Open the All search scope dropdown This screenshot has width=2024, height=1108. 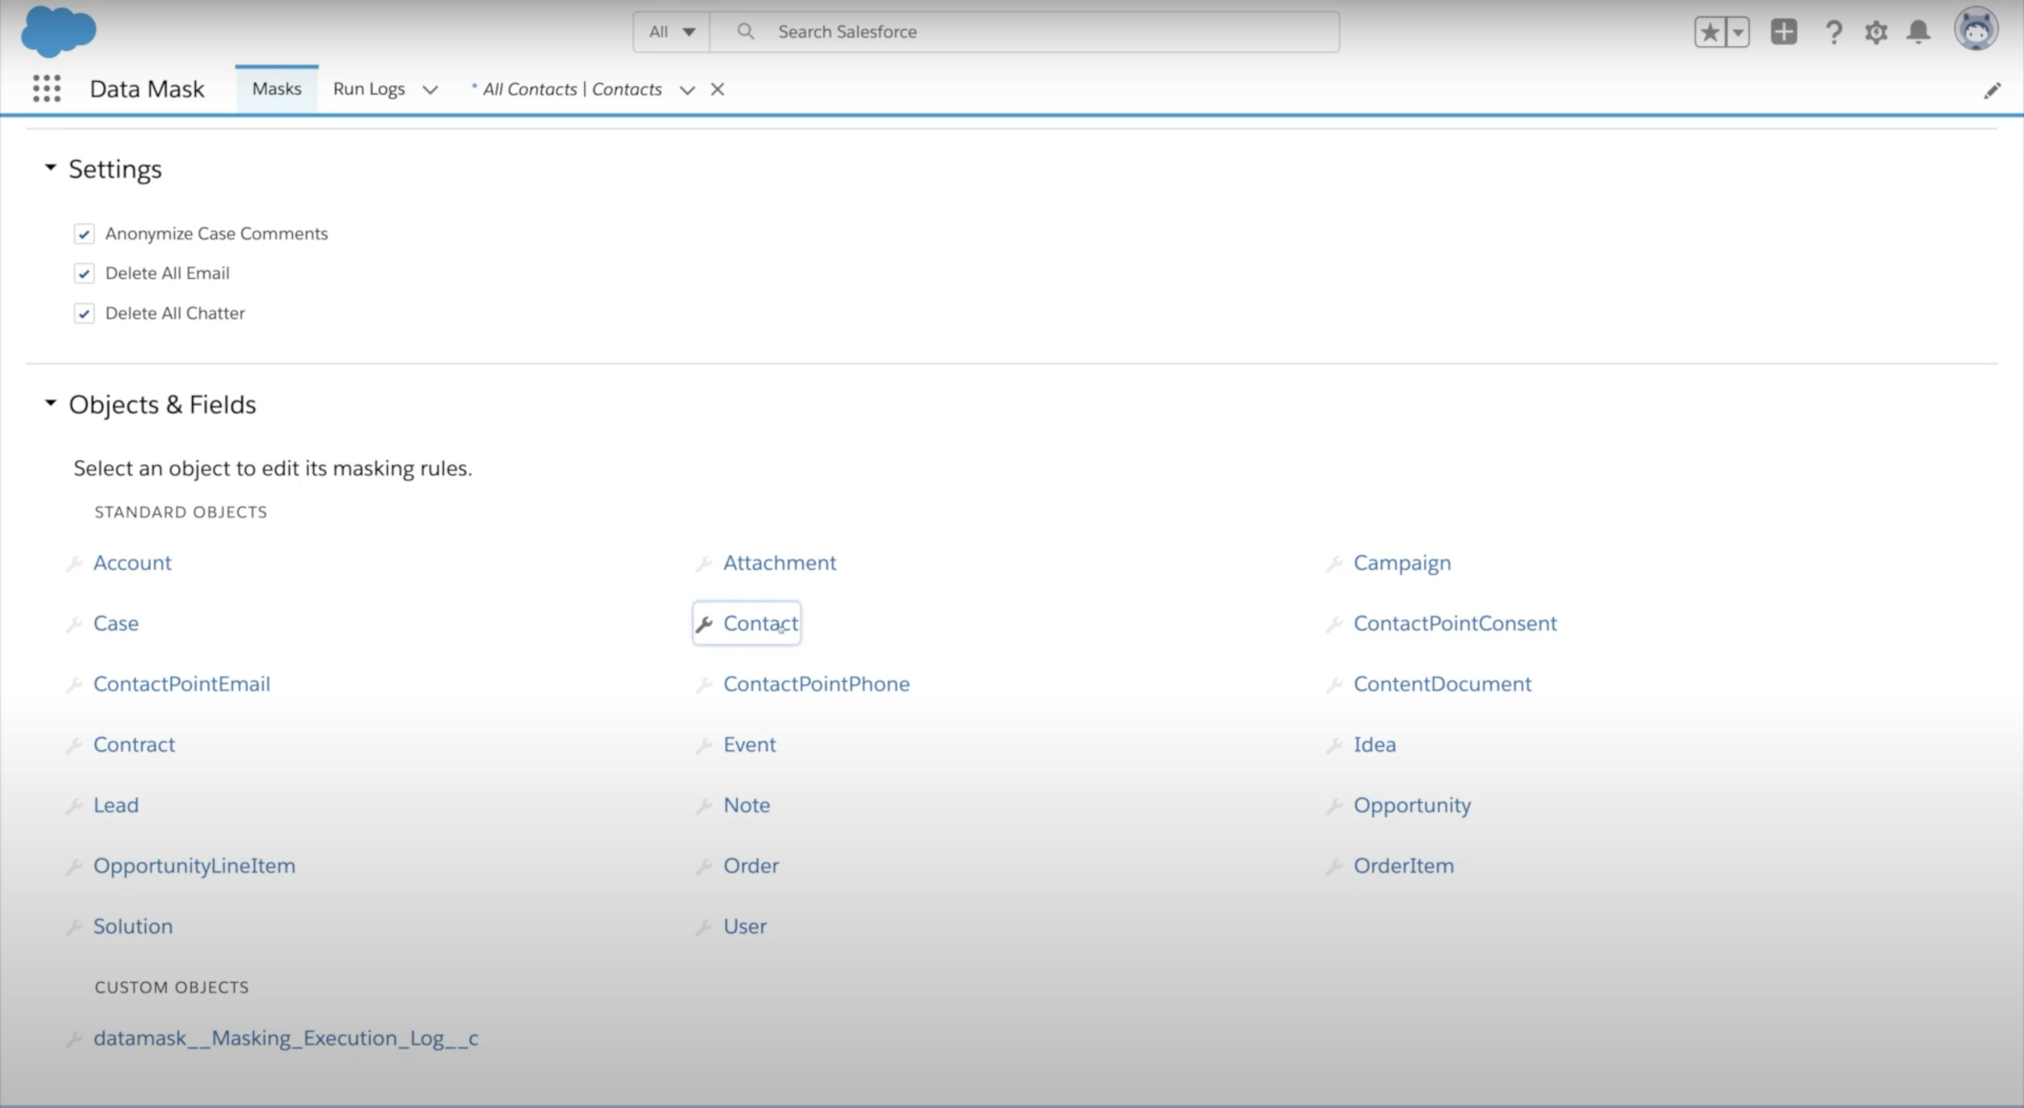pos(672,32)
